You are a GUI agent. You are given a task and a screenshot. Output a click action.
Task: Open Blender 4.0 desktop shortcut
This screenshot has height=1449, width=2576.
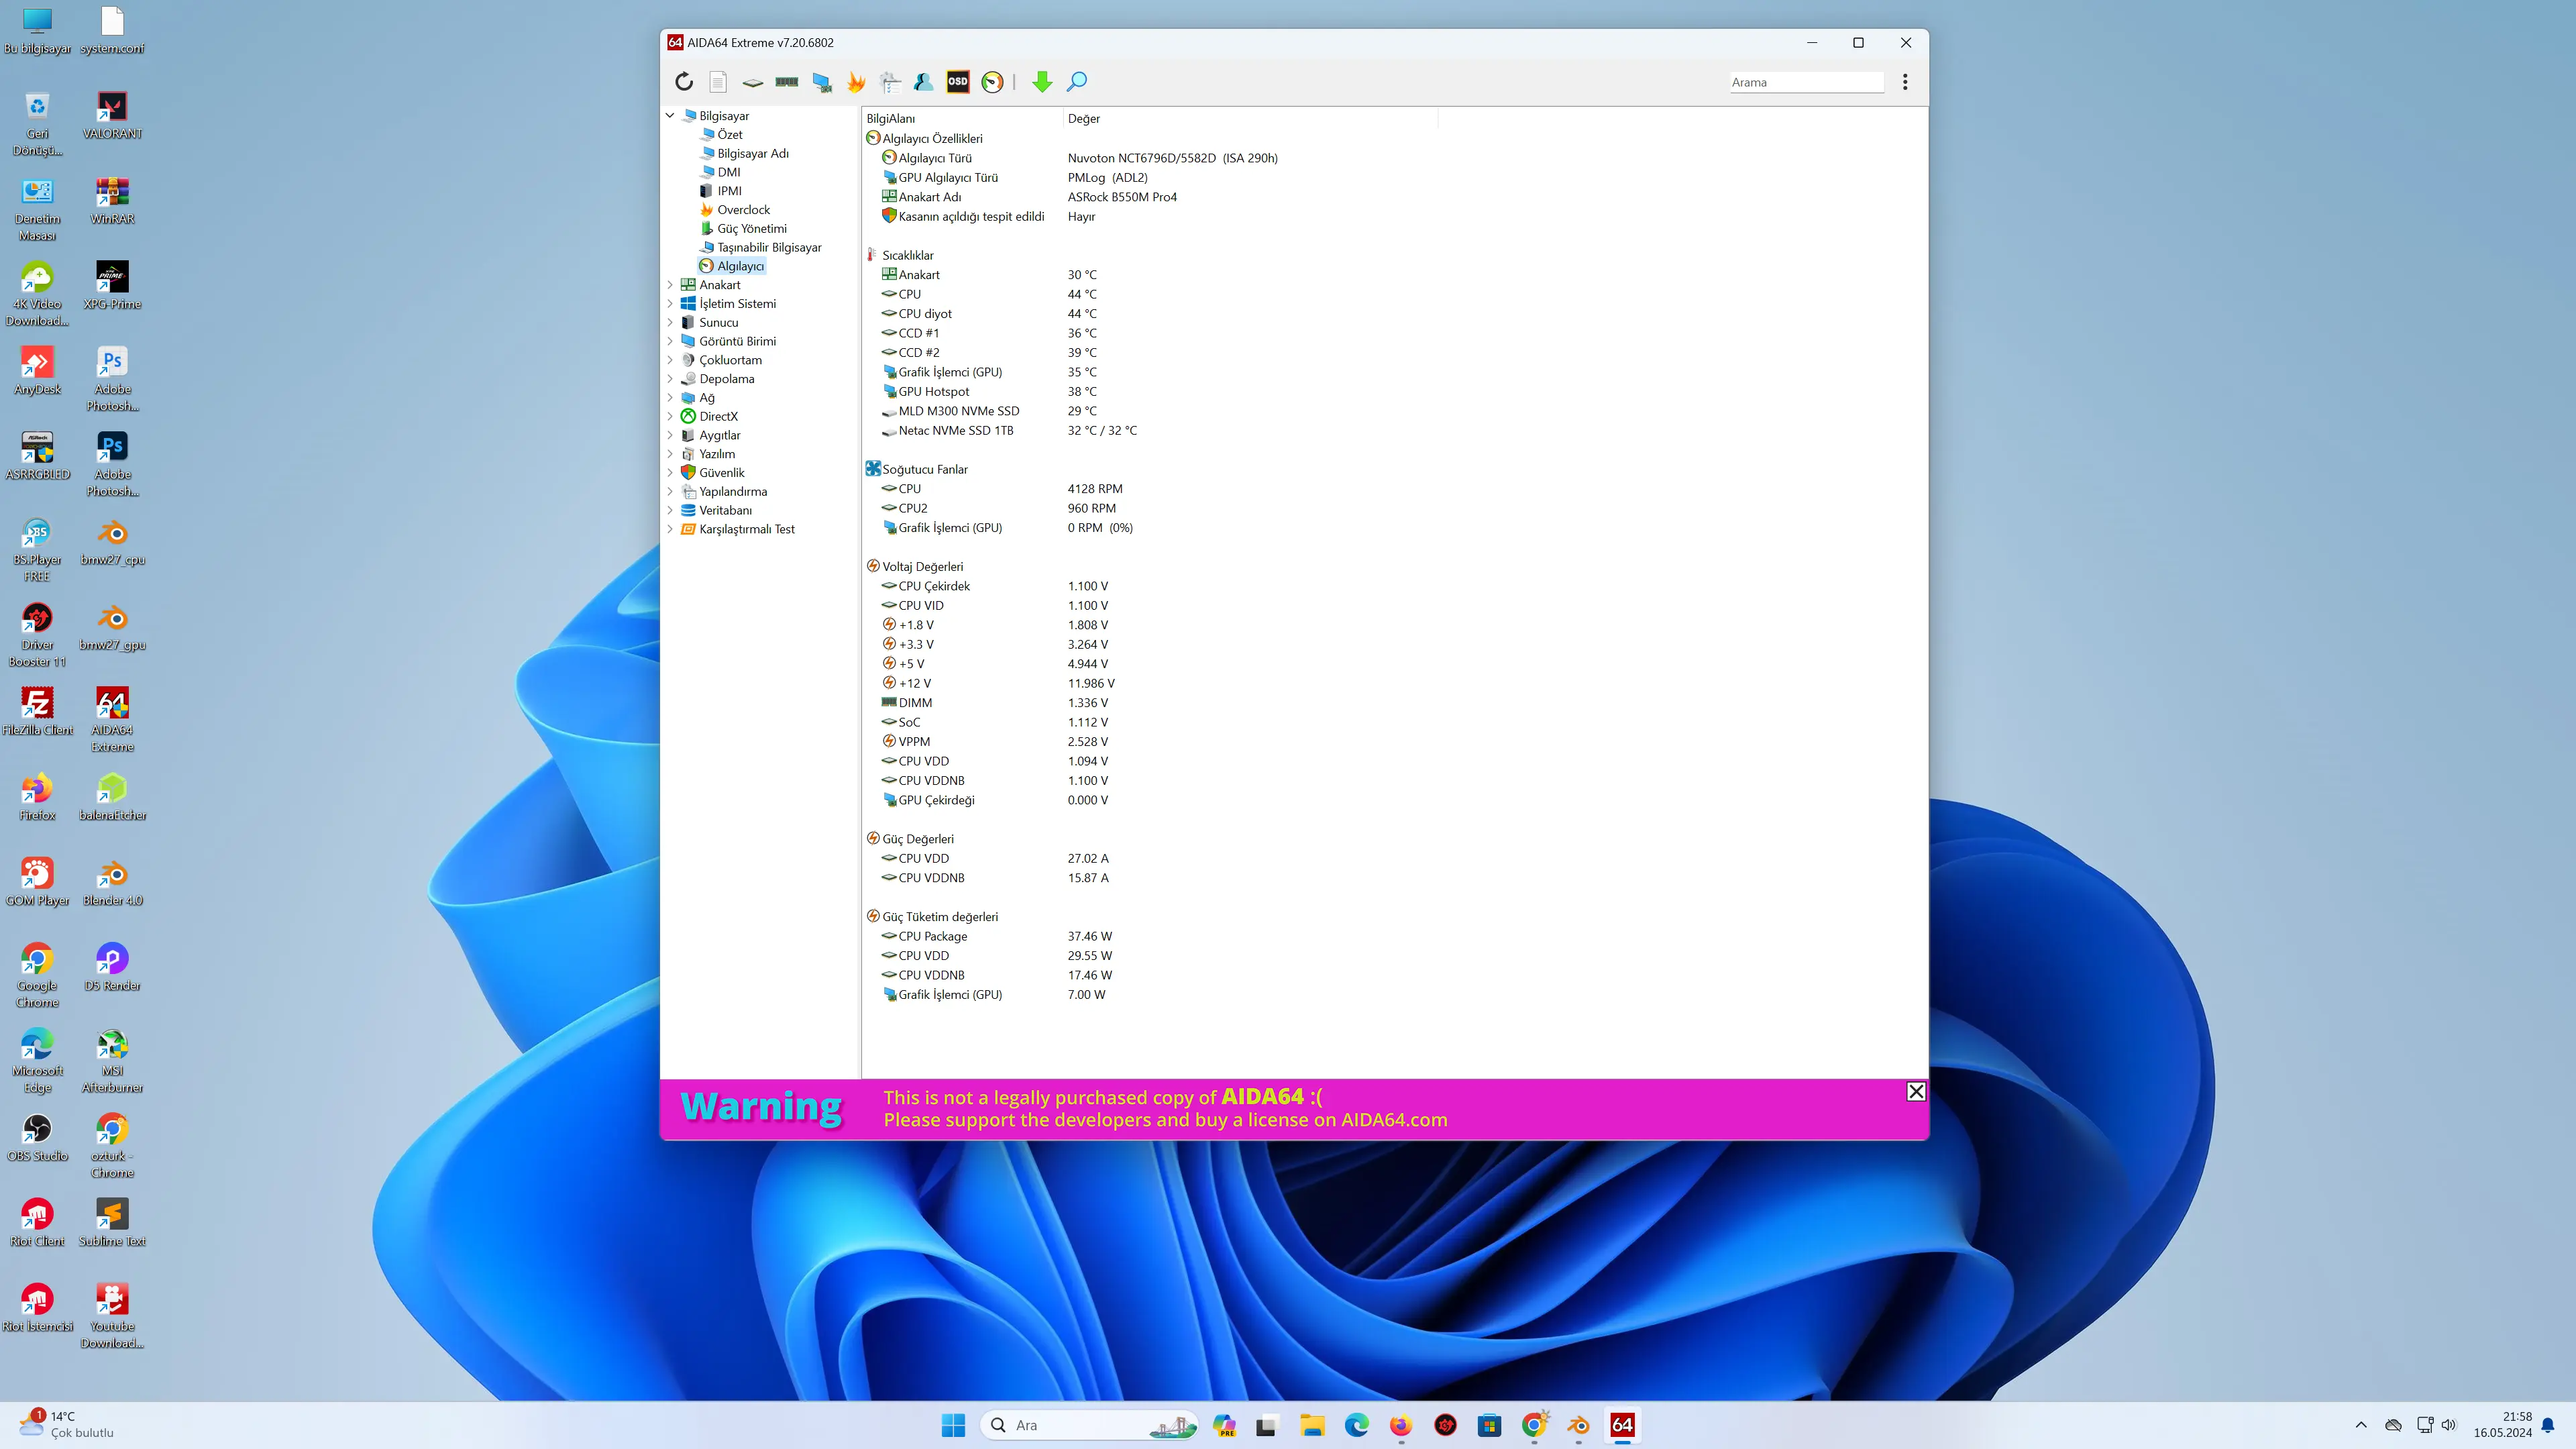[x=112, y=883]
